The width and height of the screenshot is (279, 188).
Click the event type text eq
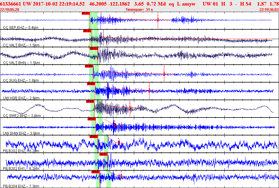click(x=171, y=4)
